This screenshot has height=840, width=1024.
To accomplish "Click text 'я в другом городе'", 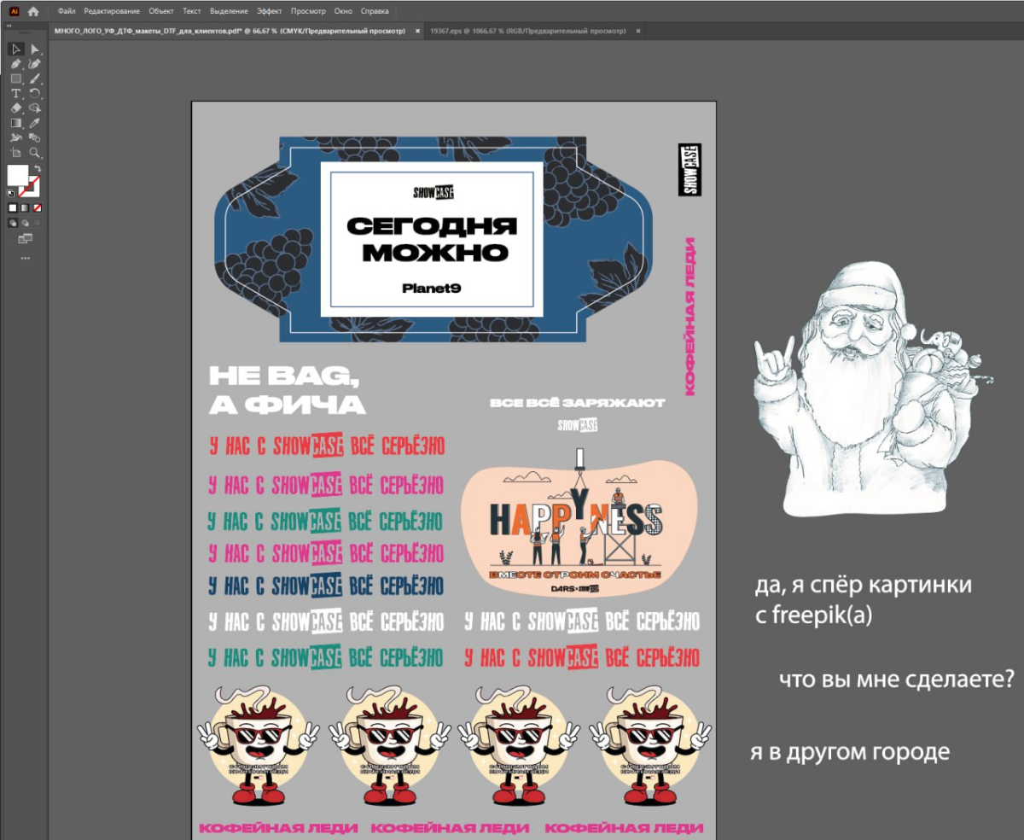I will [850, 753].
